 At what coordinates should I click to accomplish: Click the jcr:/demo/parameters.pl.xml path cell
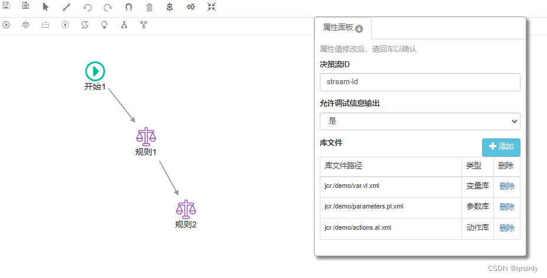pyautogui.click(x=391, y=208)
